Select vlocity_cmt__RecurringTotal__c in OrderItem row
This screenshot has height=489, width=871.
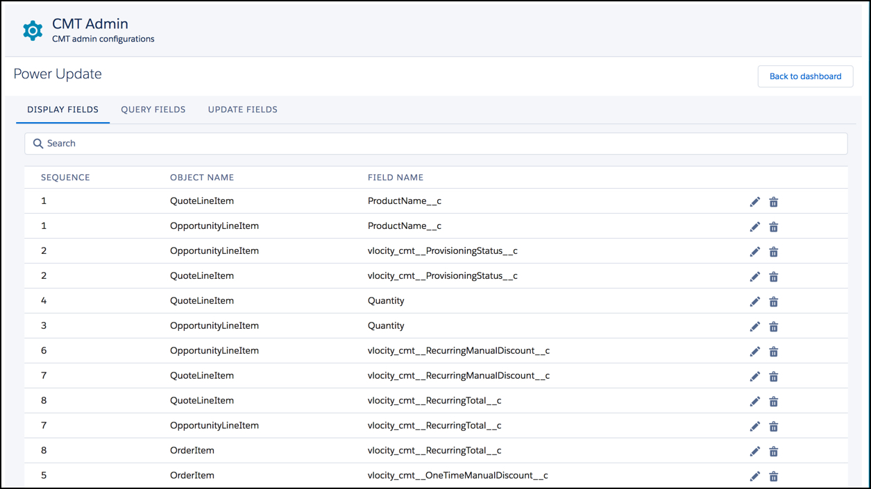click(434, 451)
